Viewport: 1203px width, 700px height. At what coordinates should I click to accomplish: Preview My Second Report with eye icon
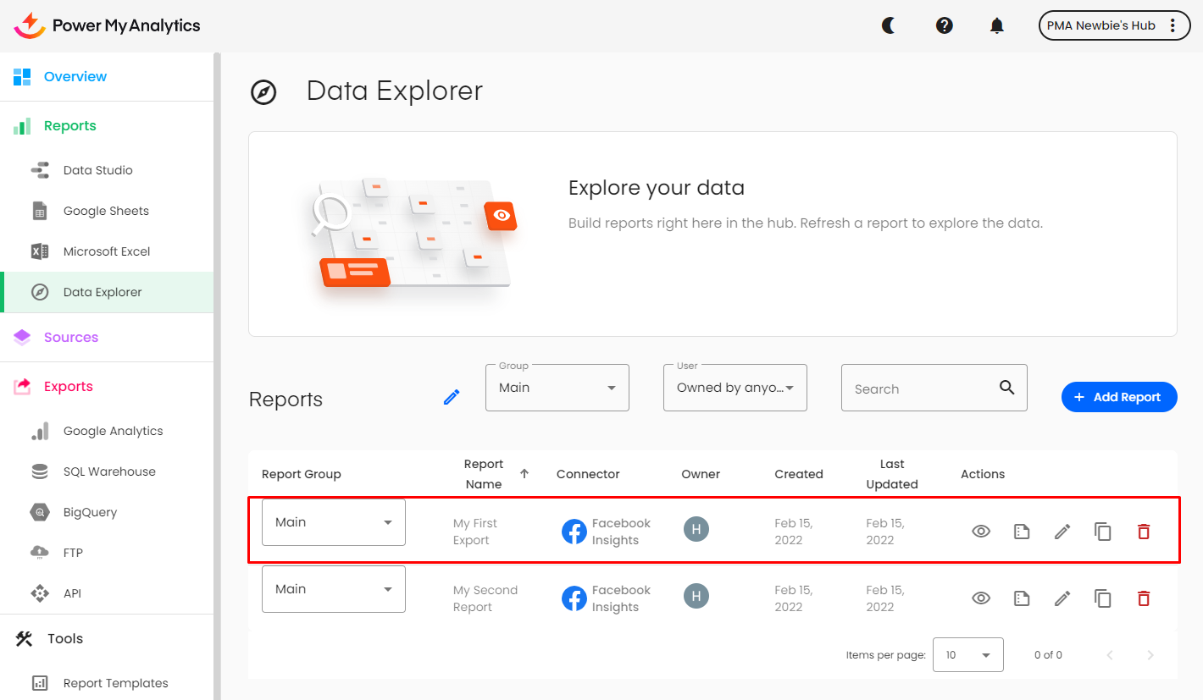pyautogui.click(x=981, y=598)
